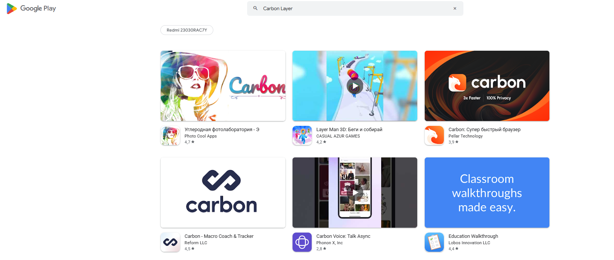Click the Layer Man 3D app icon
Image resolution: width=614 pixels, height=260 pixels.
coord(302,136)
